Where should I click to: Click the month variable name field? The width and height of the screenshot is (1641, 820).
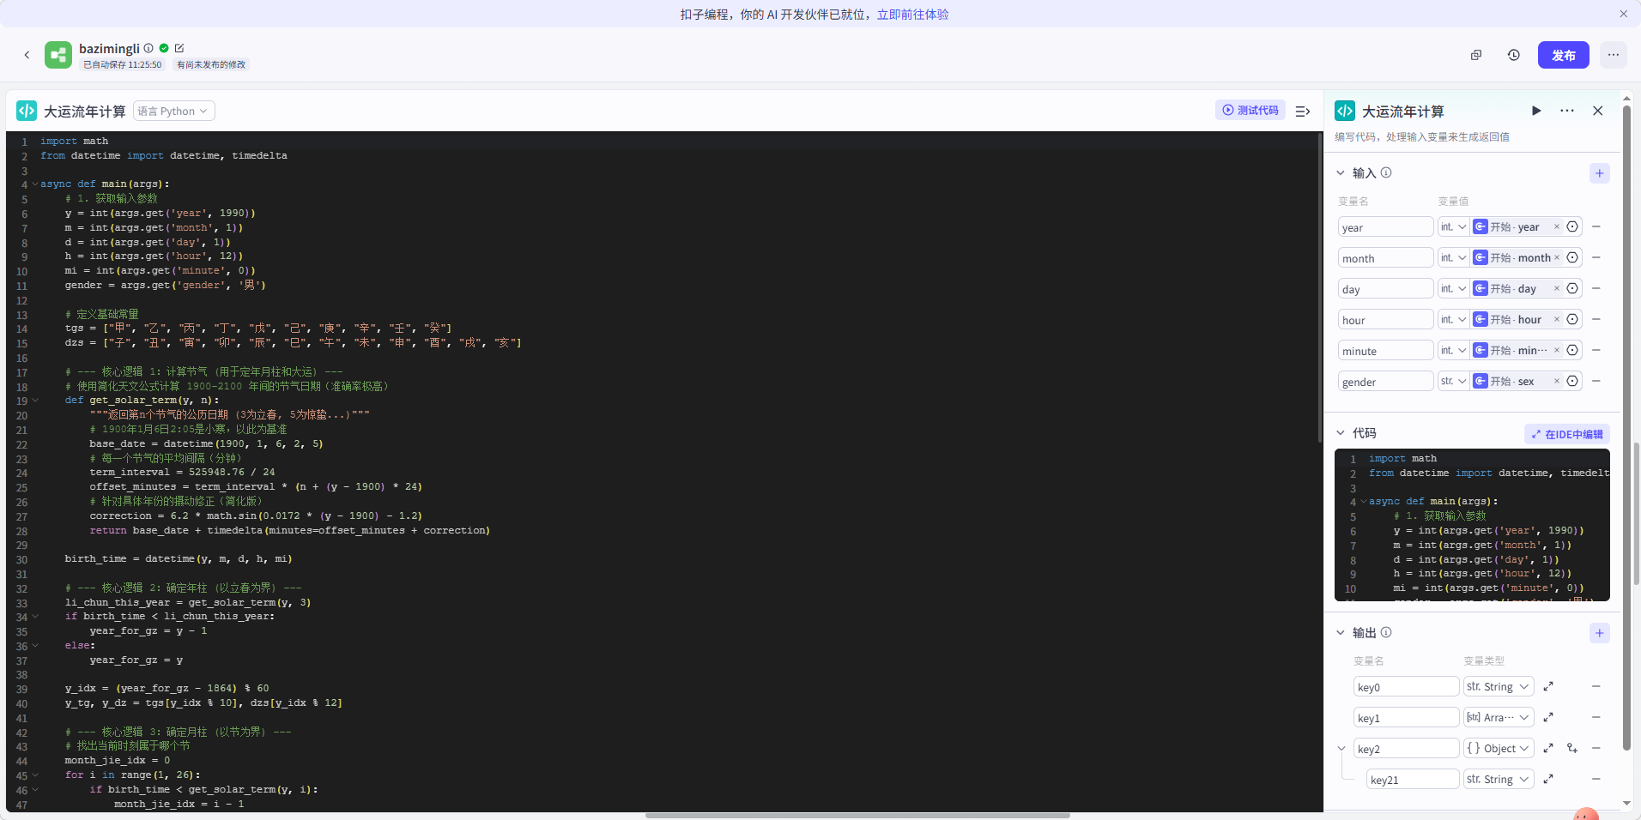pyautogui.click(x=1384, y=258)
